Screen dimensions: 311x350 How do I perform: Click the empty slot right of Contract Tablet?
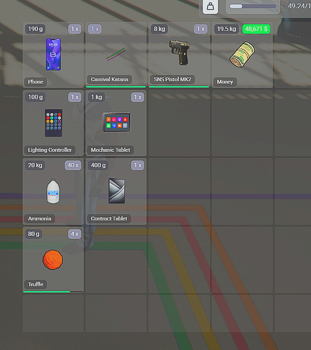click(179, 191)
